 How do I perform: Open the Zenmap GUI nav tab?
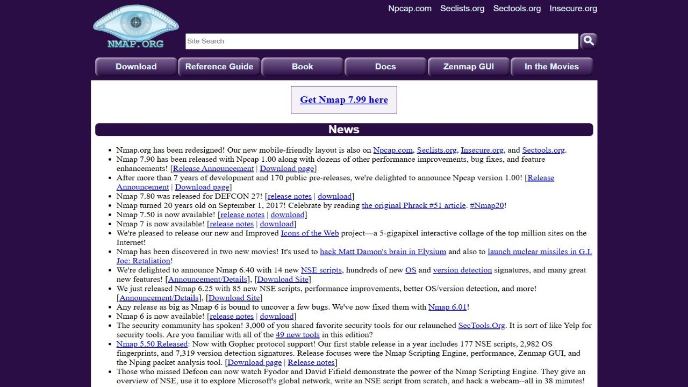(x=469, y=67)
